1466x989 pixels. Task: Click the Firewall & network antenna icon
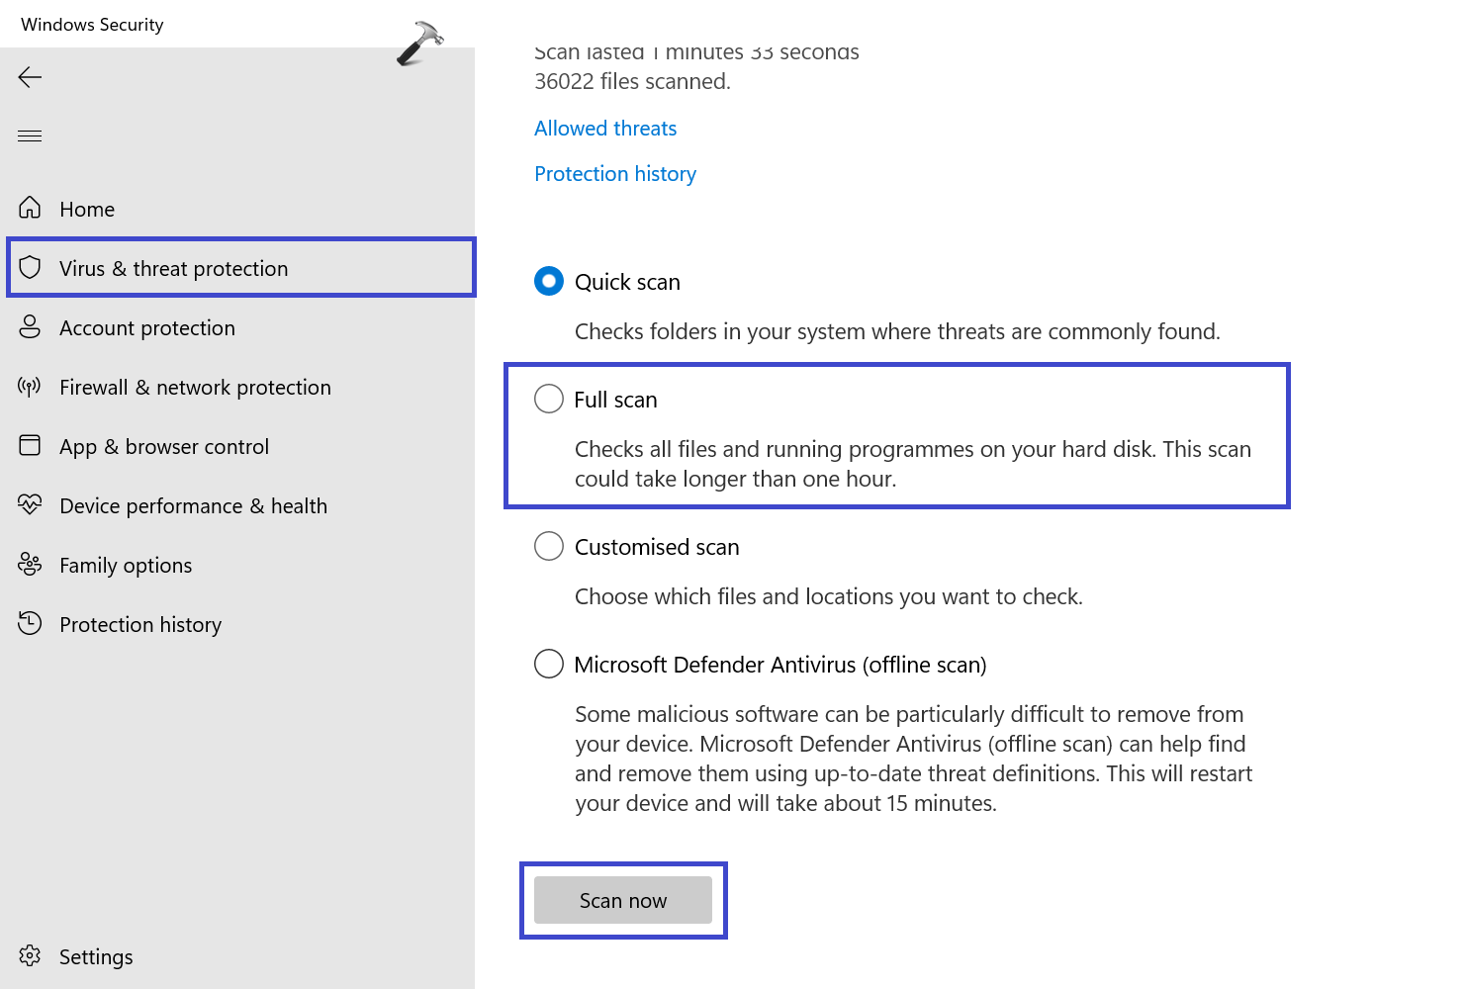click(x=30, y=386)
